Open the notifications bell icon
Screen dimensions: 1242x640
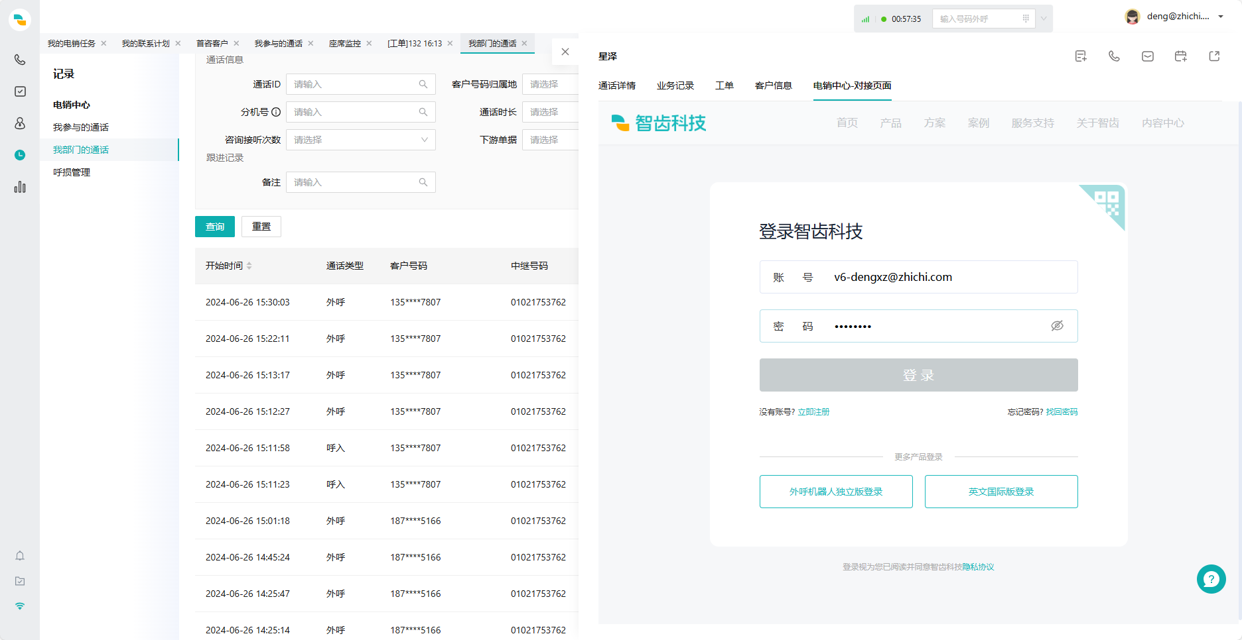(x=20, y=556)
